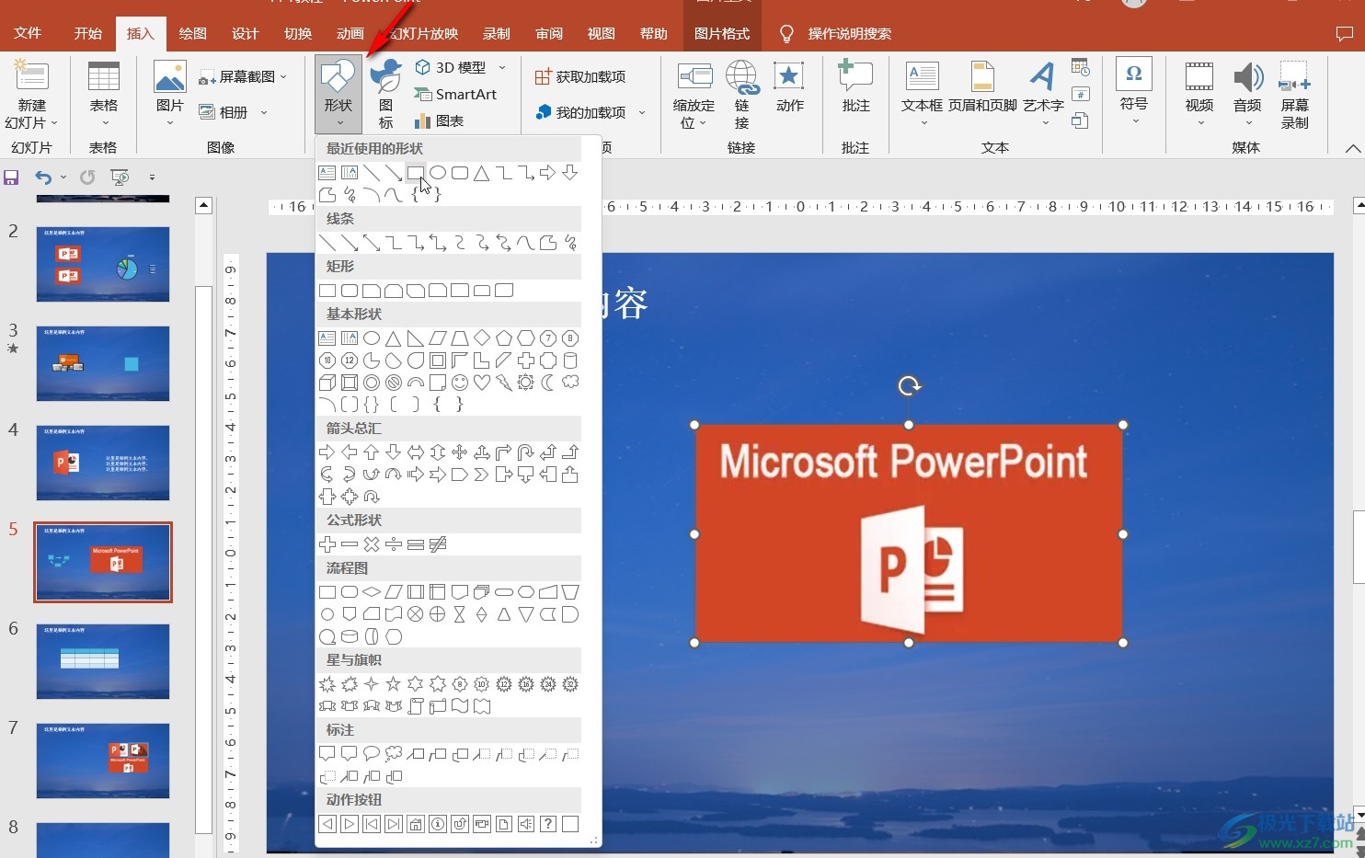Open the File (文件) tab

tap(28, 34)
